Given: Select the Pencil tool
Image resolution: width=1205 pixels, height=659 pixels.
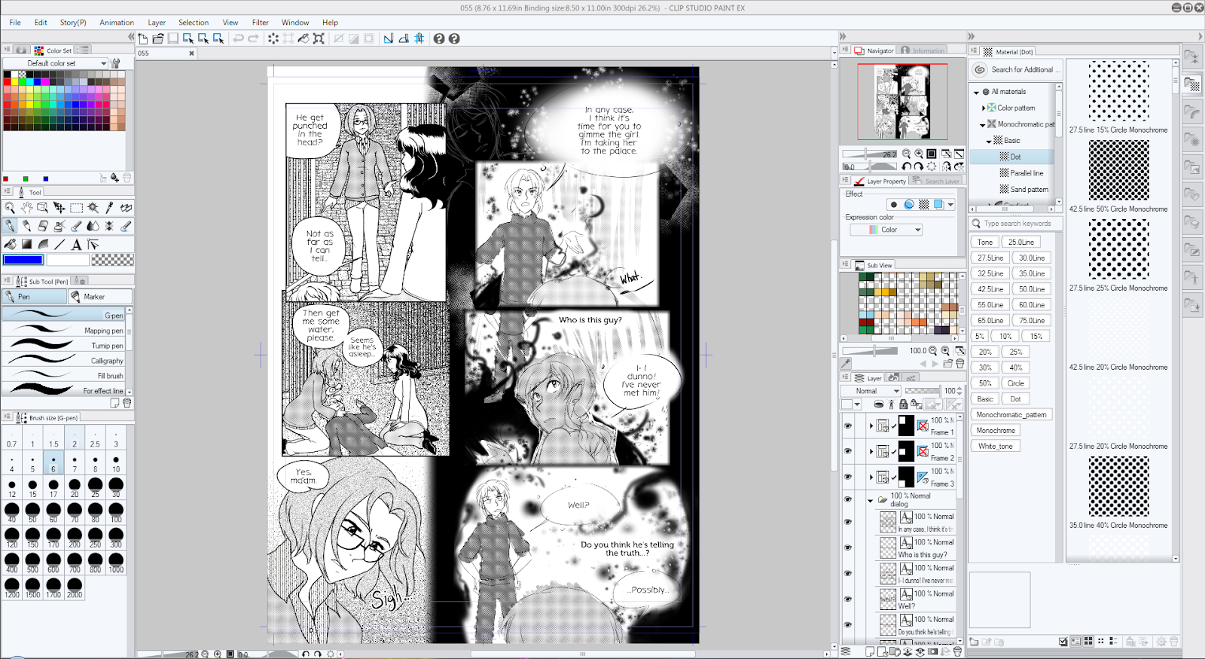Looking at the screenshot, I should point(26,225).
